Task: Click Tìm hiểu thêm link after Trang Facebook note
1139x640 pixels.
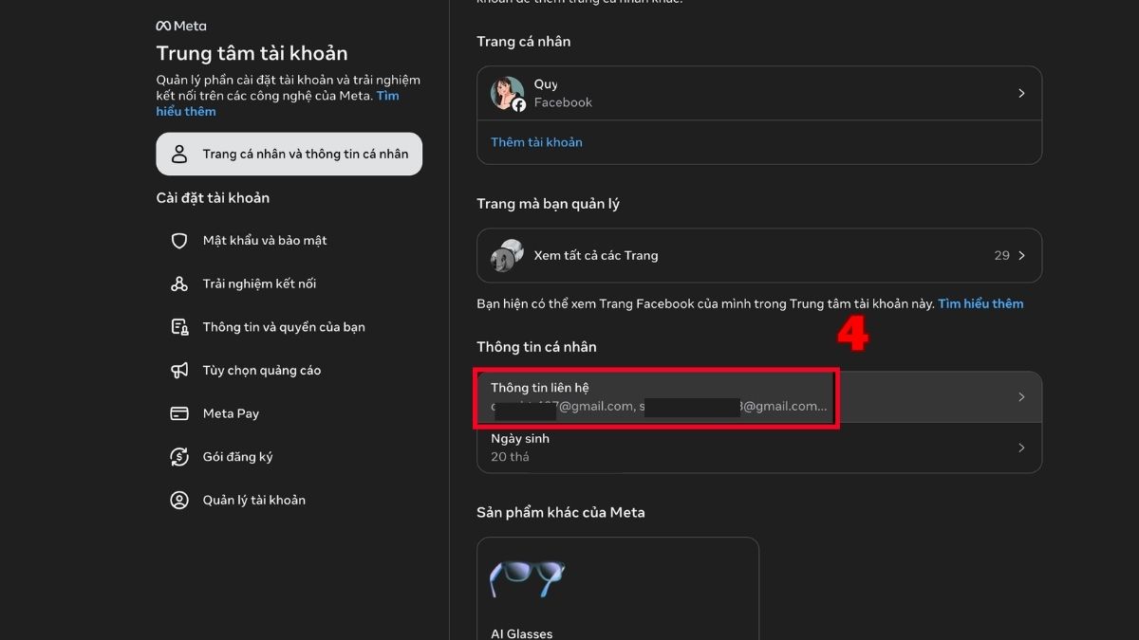Action: point(980,303)
